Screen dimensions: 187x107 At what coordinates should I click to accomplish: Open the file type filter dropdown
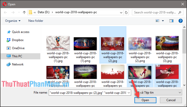click(x=158, y=93)
